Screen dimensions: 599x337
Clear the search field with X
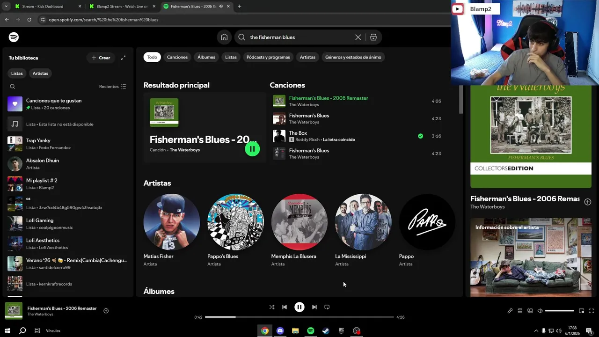click(x=358, y=37)
